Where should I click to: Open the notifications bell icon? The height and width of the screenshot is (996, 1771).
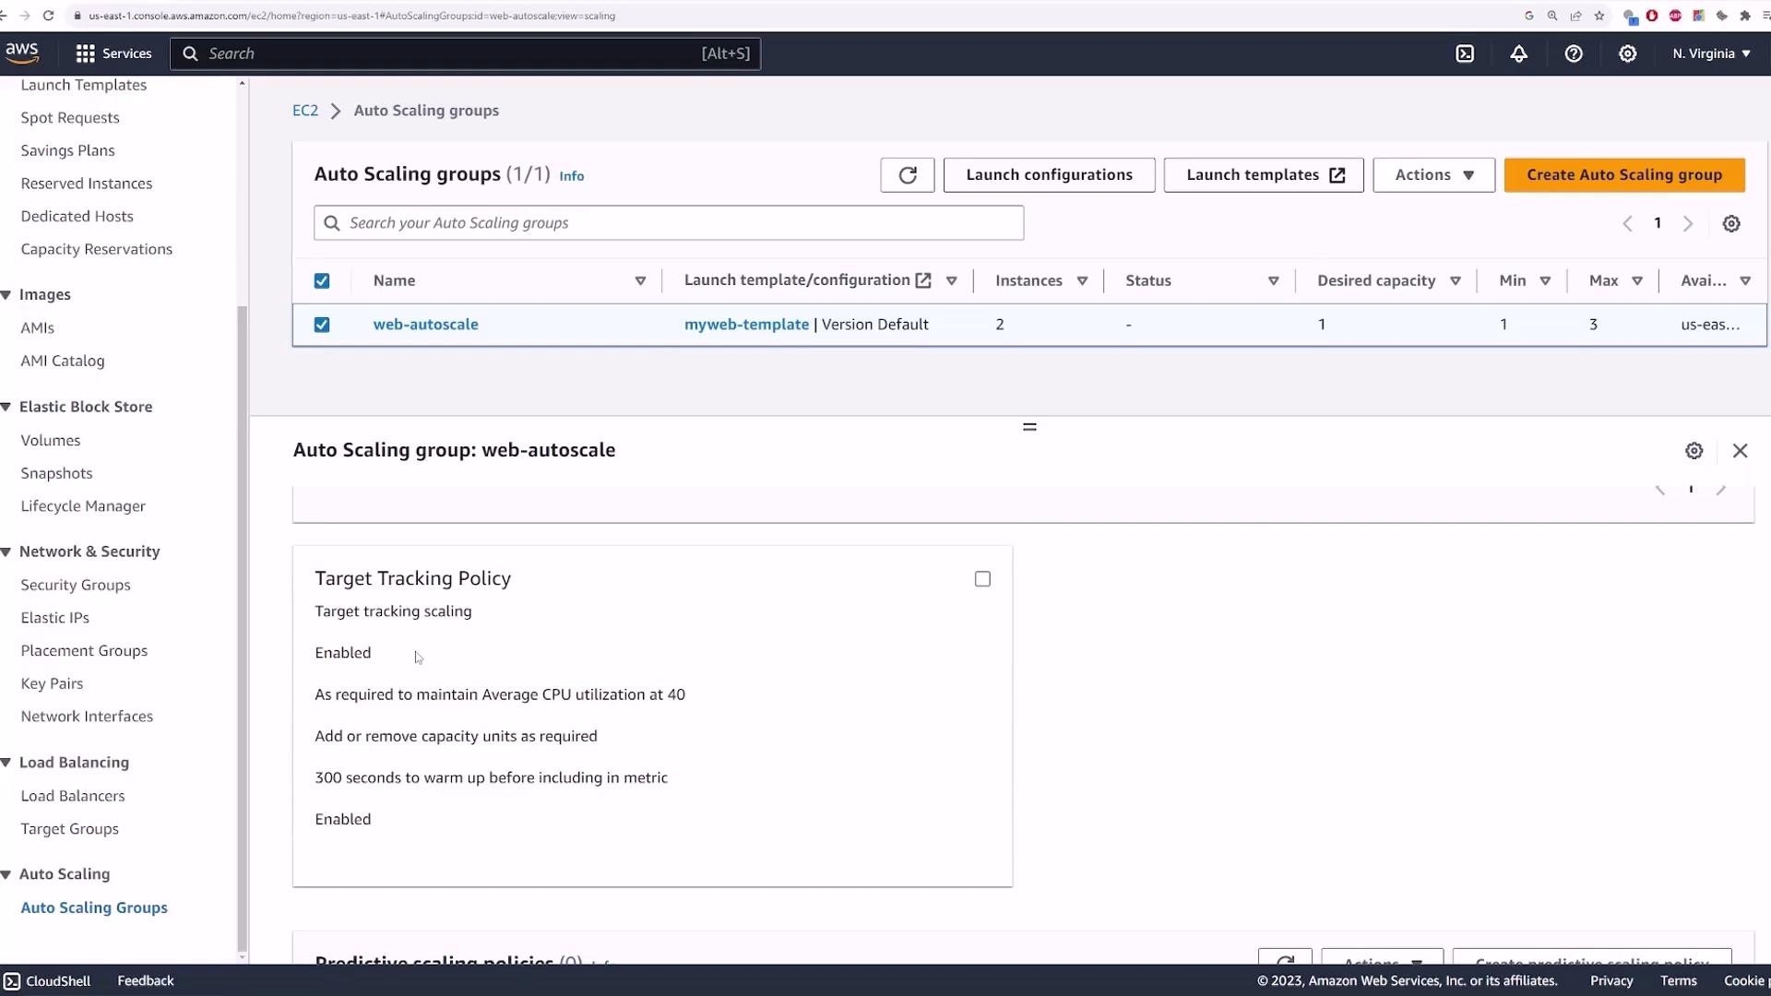click(1518, 53)
